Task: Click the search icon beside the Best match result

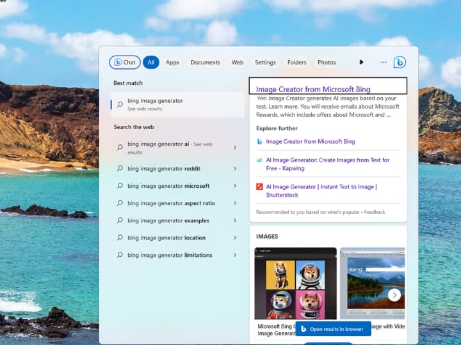Action: 120,104
